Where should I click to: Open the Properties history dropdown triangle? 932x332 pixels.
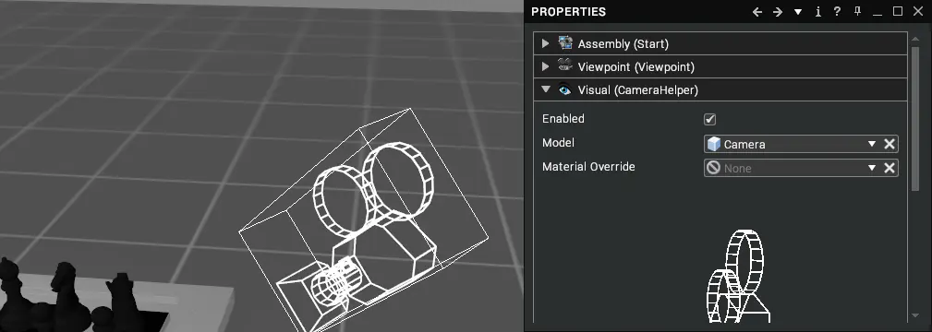(798, 12)
